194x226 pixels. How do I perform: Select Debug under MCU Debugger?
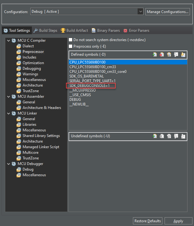[28, 169]
